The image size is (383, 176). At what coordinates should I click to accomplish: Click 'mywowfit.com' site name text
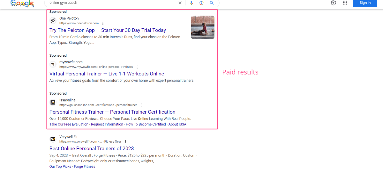(71, 62)
